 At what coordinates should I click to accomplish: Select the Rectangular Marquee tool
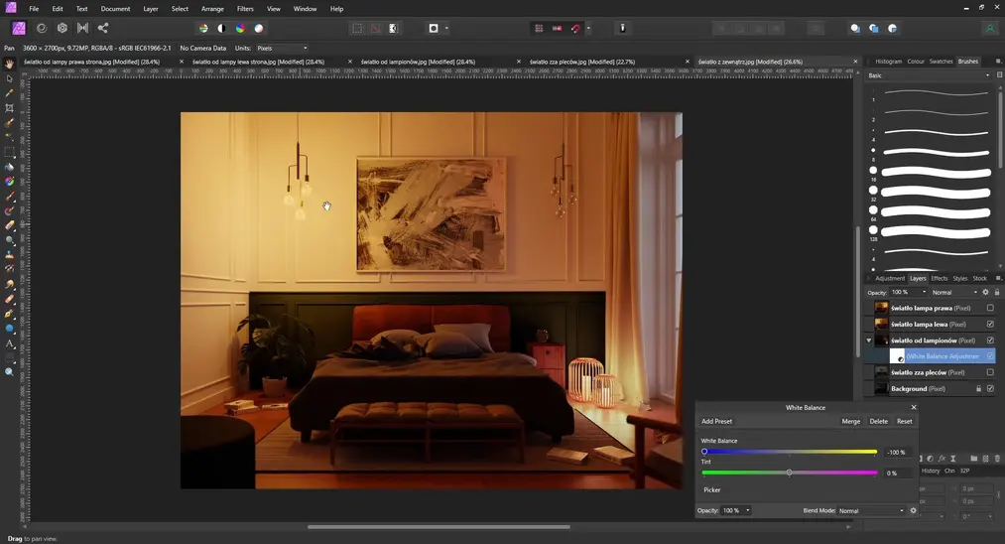pyautogui.click(x=9, y=152)
